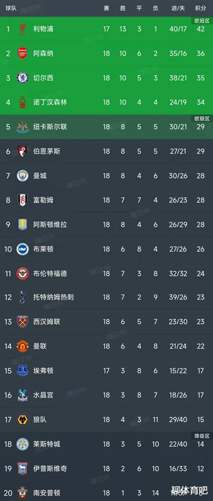Click the Liverpool club crest
The height and width of the screenshot is (501, 213).
point(22,29)
